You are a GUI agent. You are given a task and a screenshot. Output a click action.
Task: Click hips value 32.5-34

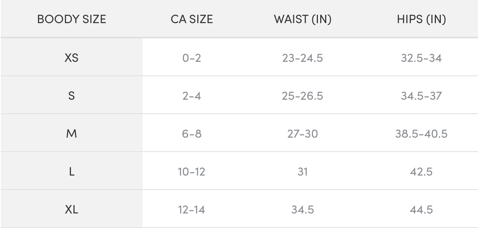[421, 58]
